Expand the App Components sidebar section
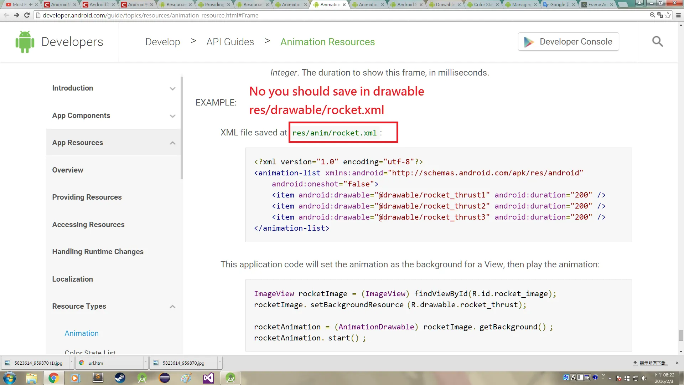The image size is (684, 385). [x=172, y=116]
